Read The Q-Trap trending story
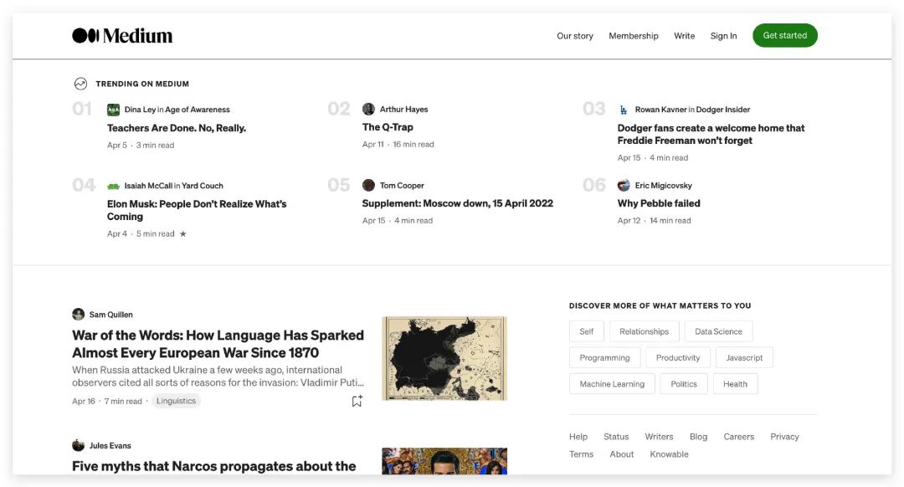 388,127
